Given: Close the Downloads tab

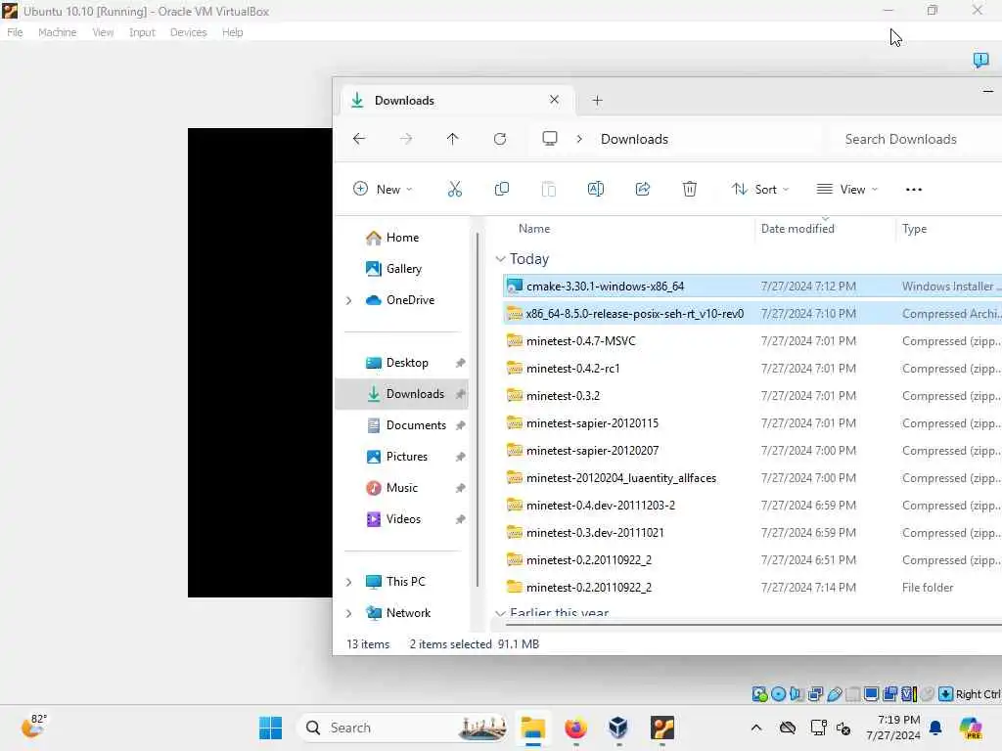Looking at the screenshot, I should point(554,100).
